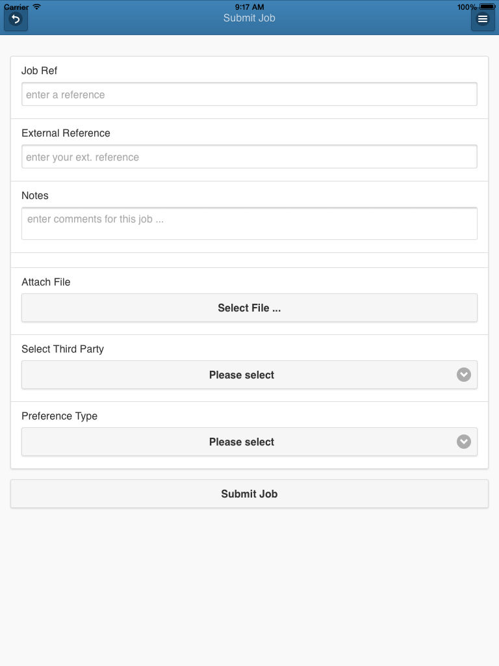This screenshot has height=666, width=499.
Task: Click the Job Ref label
Action: point(39,70)
